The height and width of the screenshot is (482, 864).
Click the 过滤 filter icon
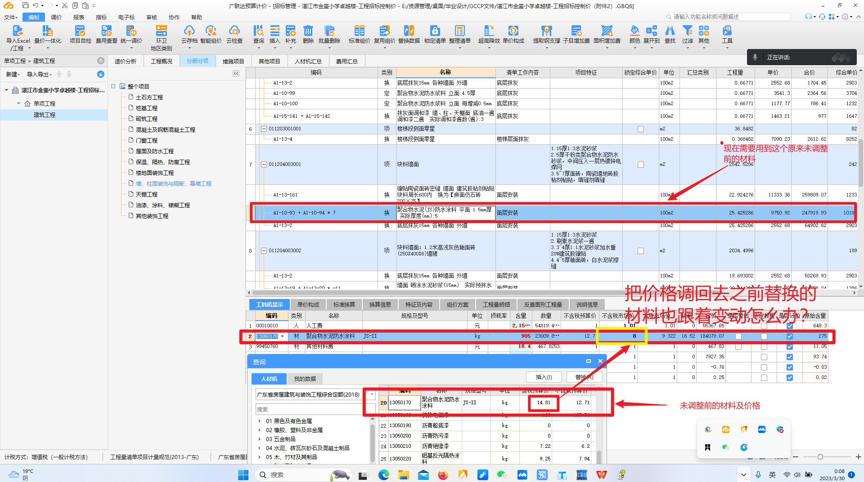[687, 34]
